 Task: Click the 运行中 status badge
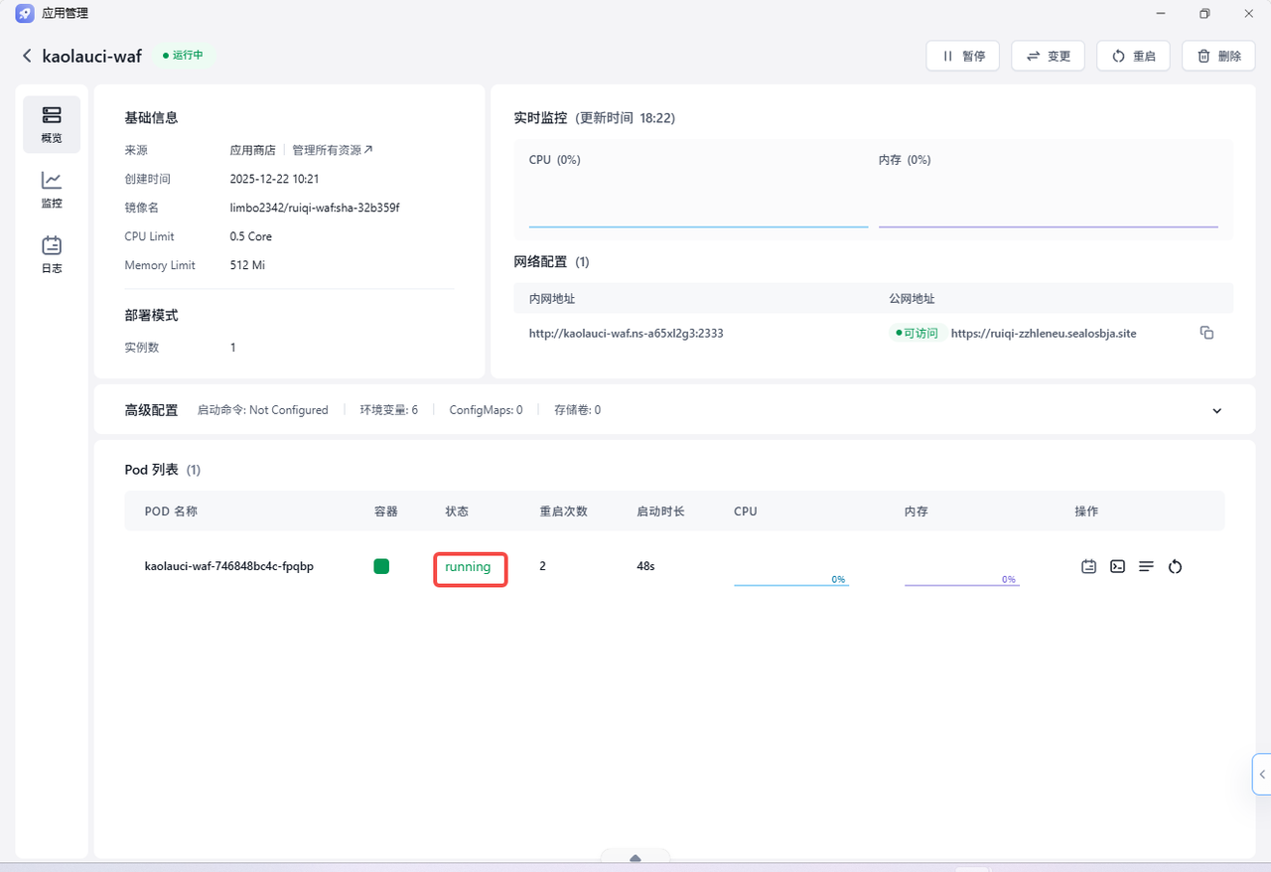[184, 56]
